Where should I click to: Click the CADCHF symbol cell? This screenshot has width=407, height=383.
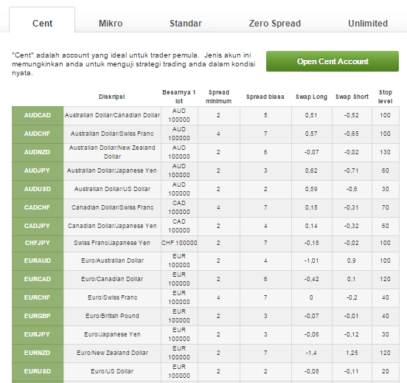[38, 207]
